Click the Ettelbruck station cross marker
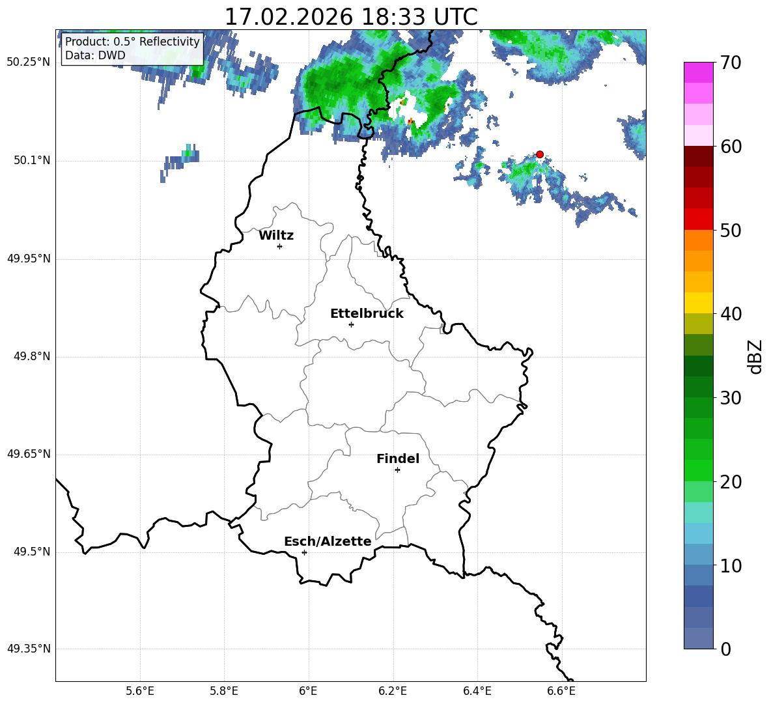This screenshot has height=704, width=771. point(351,324)
